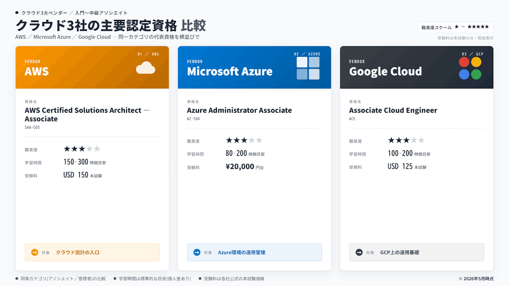This screenshot has width=509, height=286.
Task: Click the 受験料は本試験のみ・税抜表示 note
Action: (x=465, y=38)
